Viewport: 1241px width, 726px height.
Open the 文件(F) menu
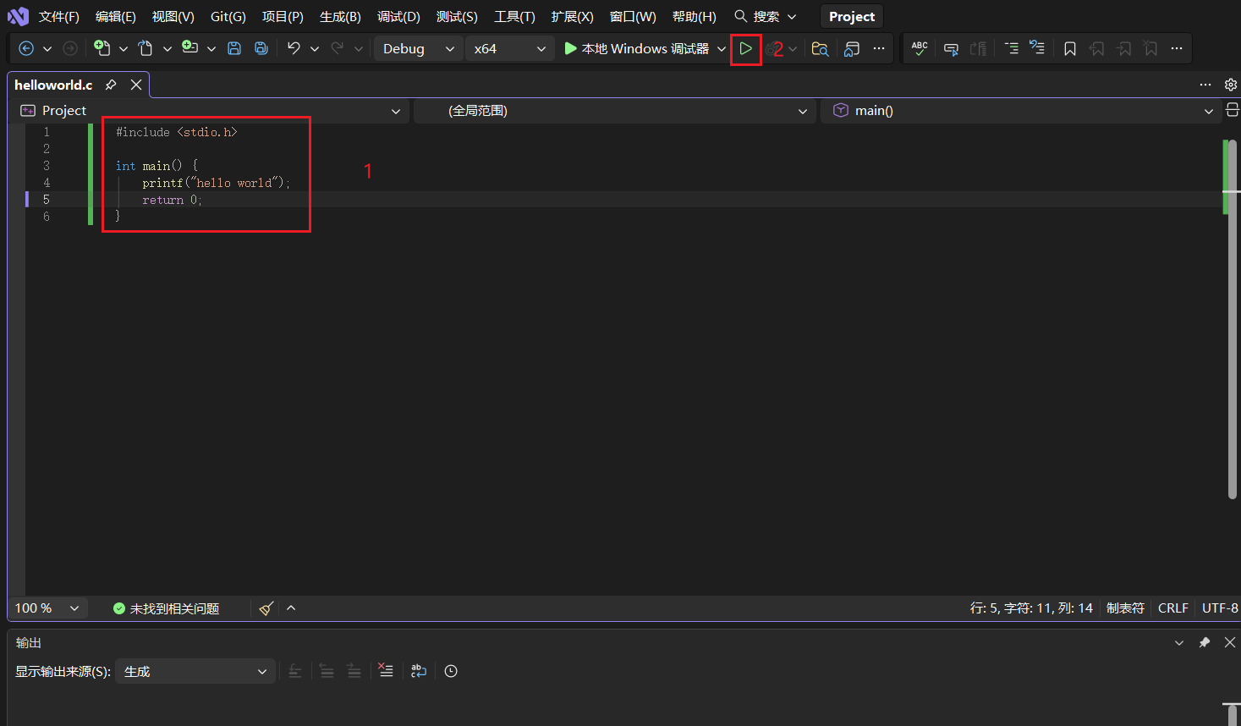click(59, 17)
